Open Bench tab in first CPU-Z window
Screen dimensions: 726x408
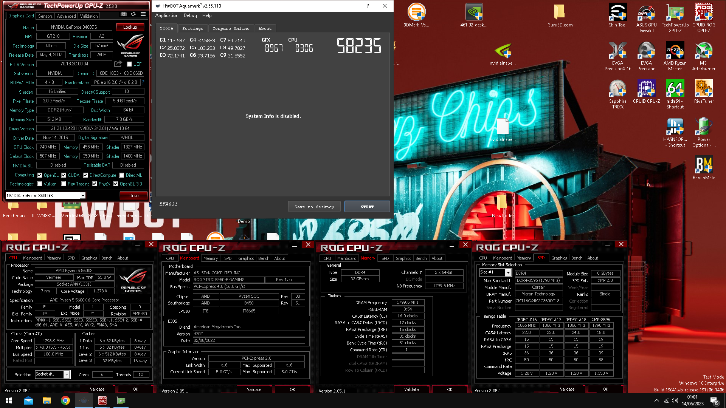pos(107,258)
